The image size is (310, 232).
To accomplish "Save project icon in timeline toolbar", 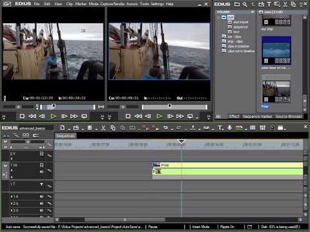I will pos(90,128).
